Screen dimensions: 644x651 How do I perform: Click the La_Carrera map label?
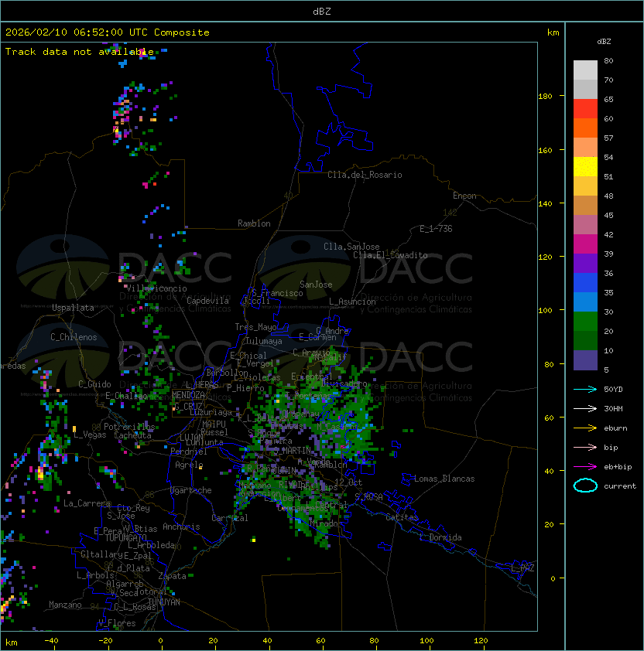click(87, 503)
